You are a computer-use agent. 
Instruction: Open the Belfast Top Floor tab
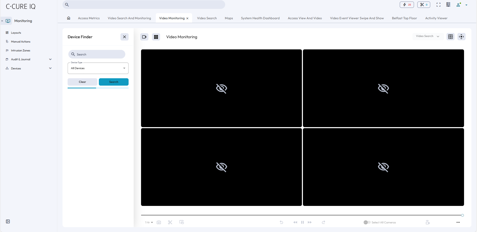coord(404,18)
